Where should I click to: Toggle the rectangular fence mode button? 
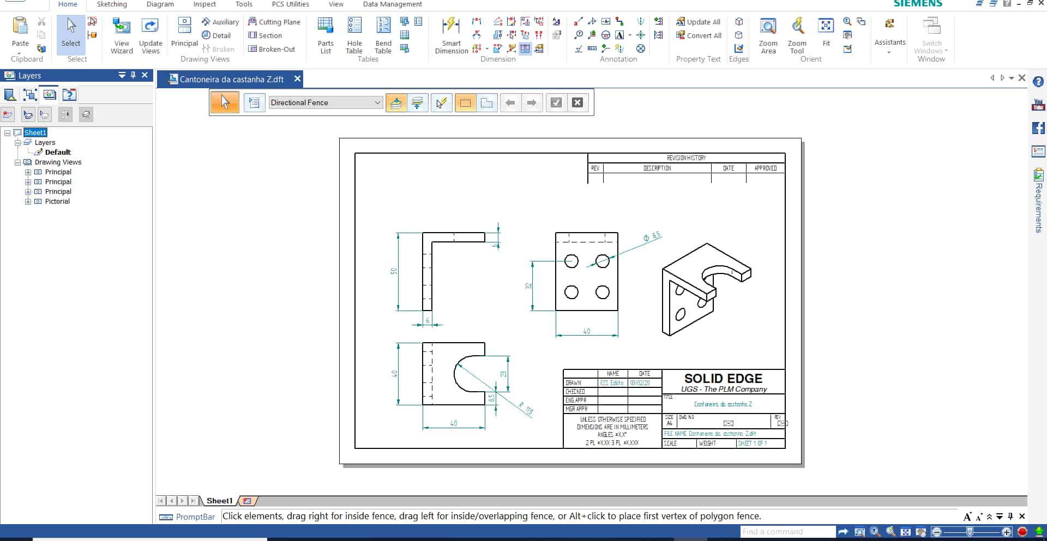pos(465,102)
